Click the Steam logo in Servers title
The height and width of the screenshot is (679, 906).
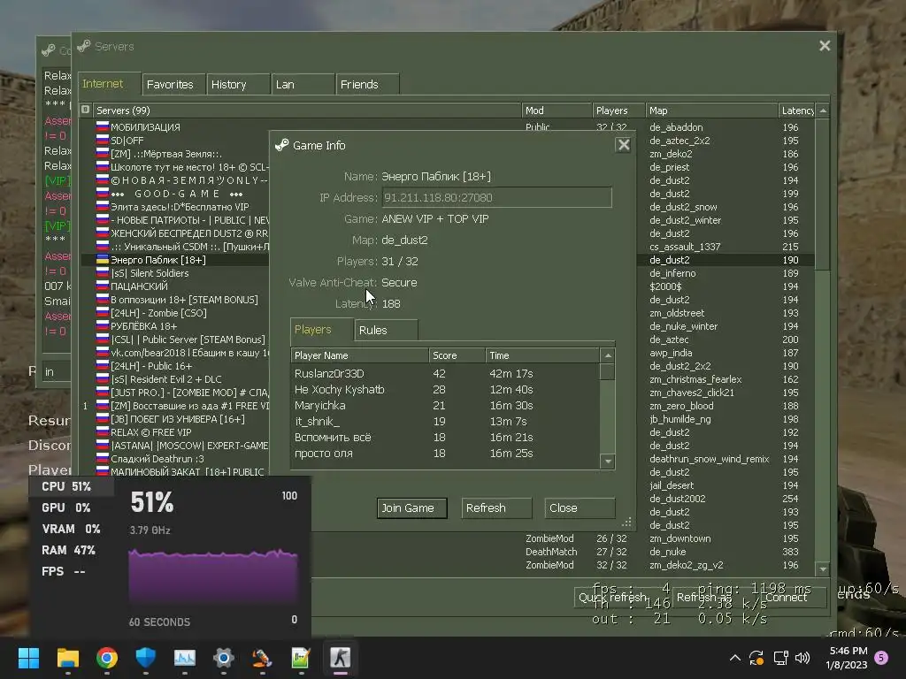pyautogui.click(x=84, y=46)
